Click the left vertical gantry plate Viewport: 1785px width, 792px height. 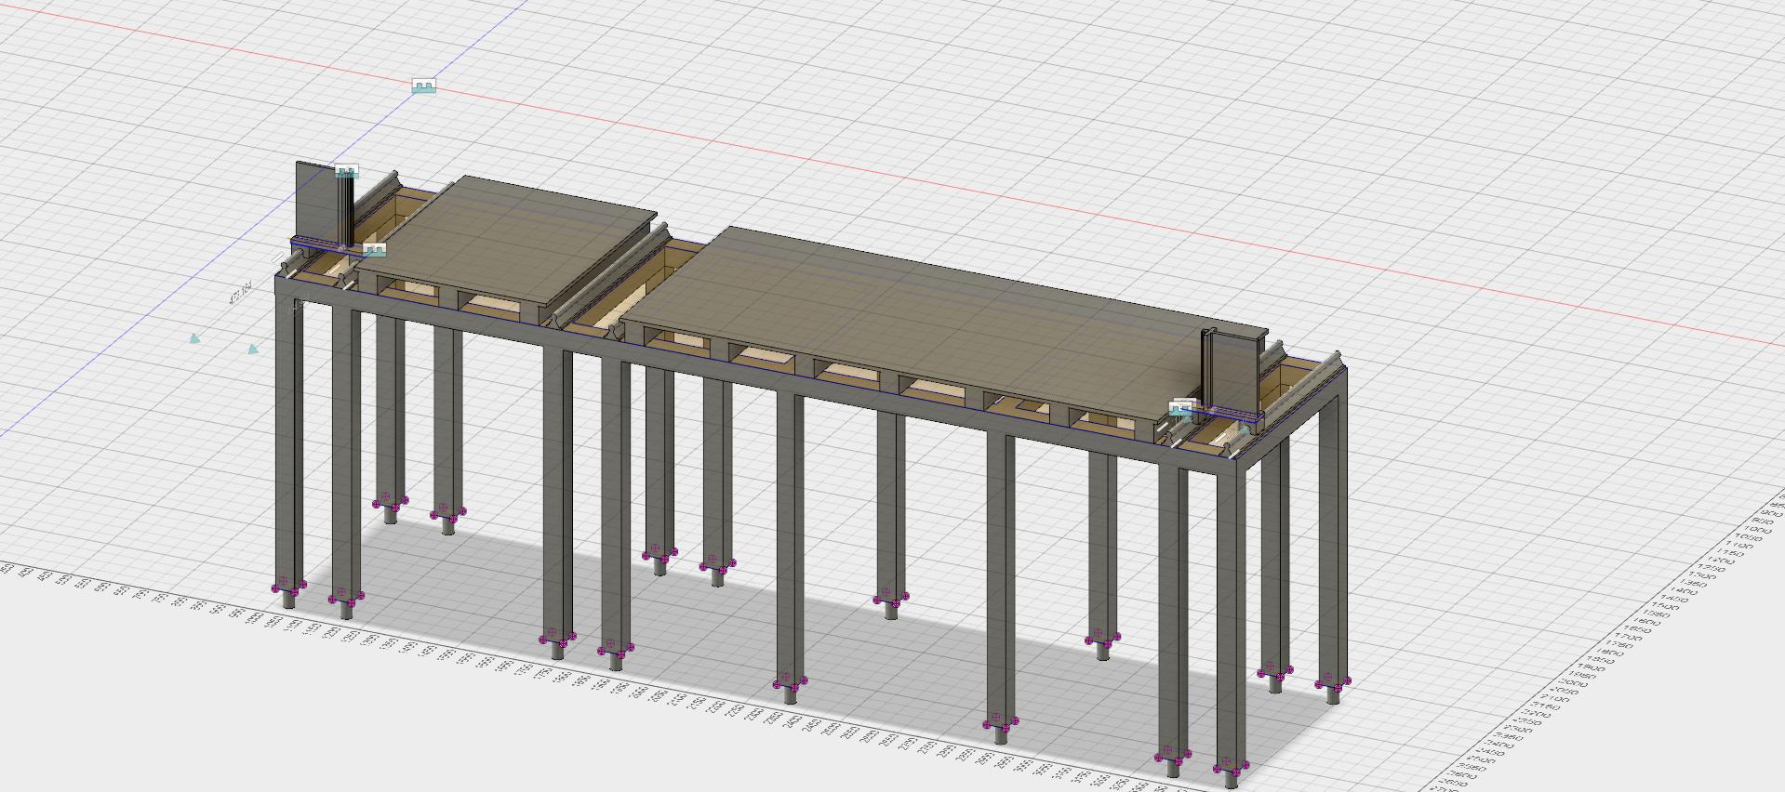tap(314, 200)
